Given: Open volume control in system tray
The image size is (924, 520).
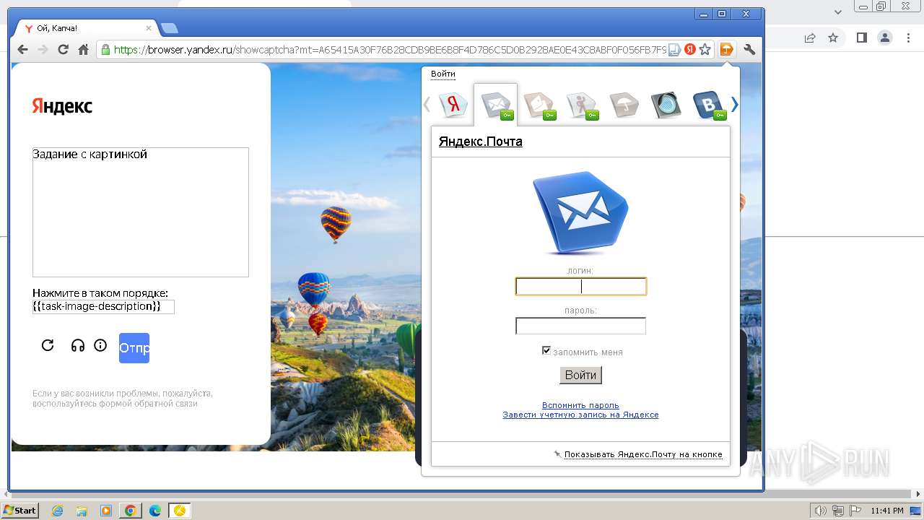Looking at the screenshot, I should pos(821,511).
